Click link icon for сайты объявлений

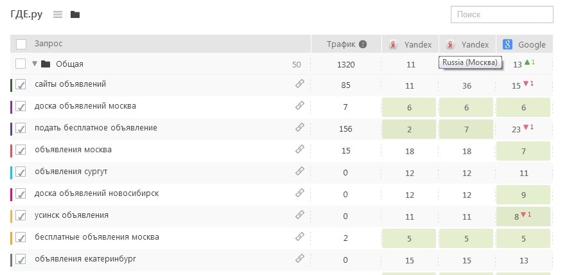coord(299,84)
